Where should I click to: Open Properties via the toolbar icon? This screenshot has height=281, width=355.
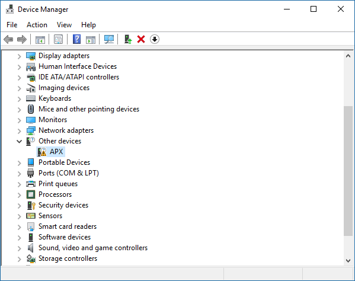pos(59,39)
